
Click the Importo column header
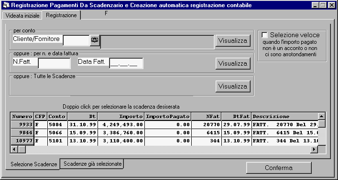tap(120, 117)
